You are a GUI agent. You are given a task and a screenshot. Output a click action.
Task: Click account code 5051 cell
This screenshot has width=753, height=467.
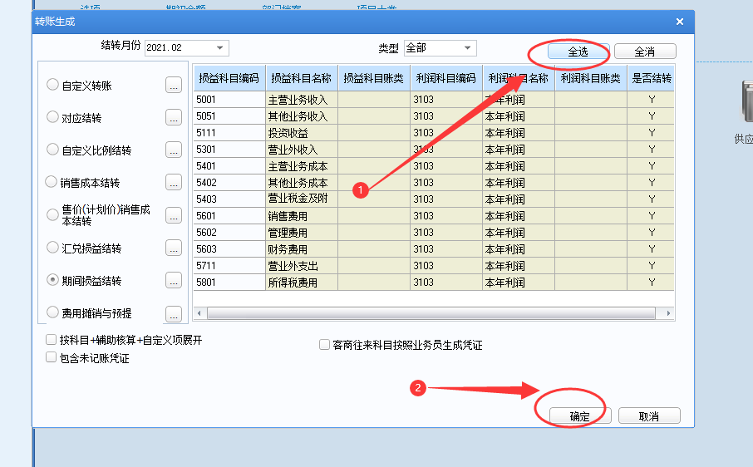229,116
